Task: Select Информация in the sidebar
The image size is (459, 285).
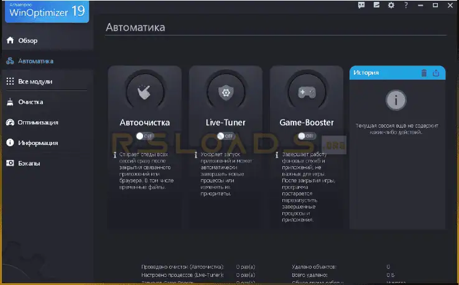Action: tap(38, 142)
